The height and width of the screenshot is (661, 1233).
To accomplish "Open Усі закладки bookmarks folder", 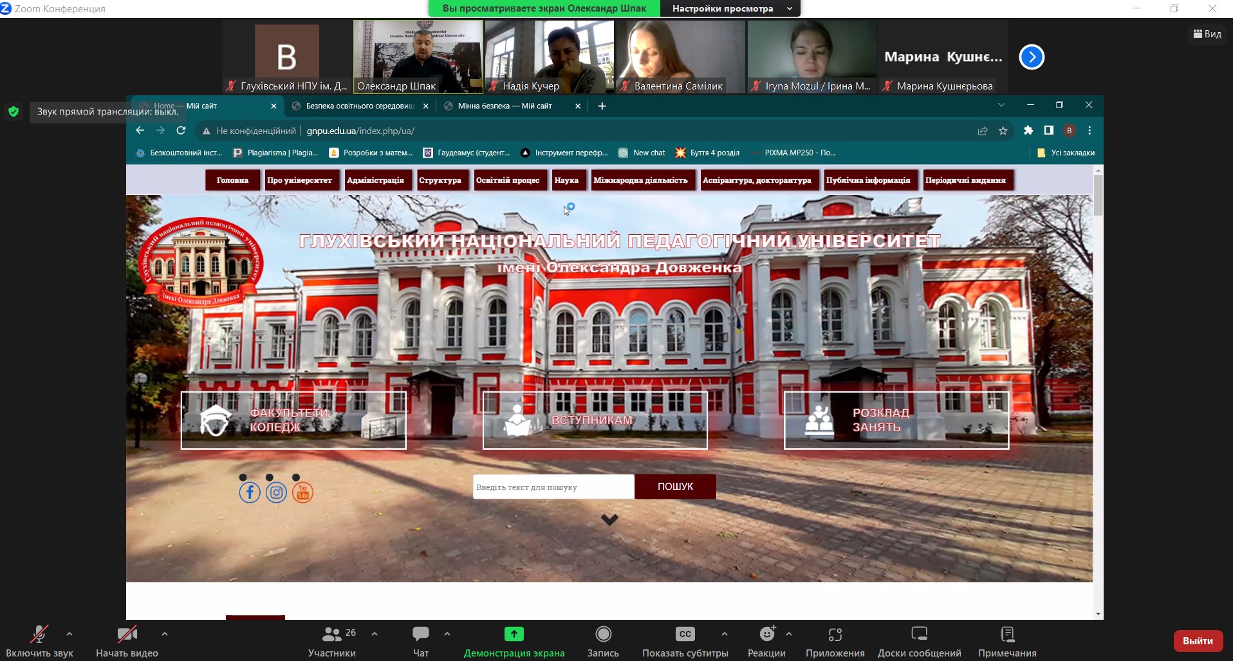I will [x=1066, y=153].
